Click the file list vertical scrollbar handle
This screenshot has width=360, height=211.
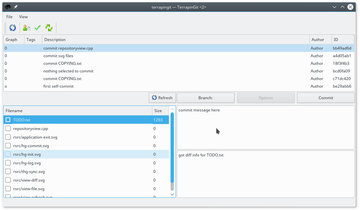172,148
